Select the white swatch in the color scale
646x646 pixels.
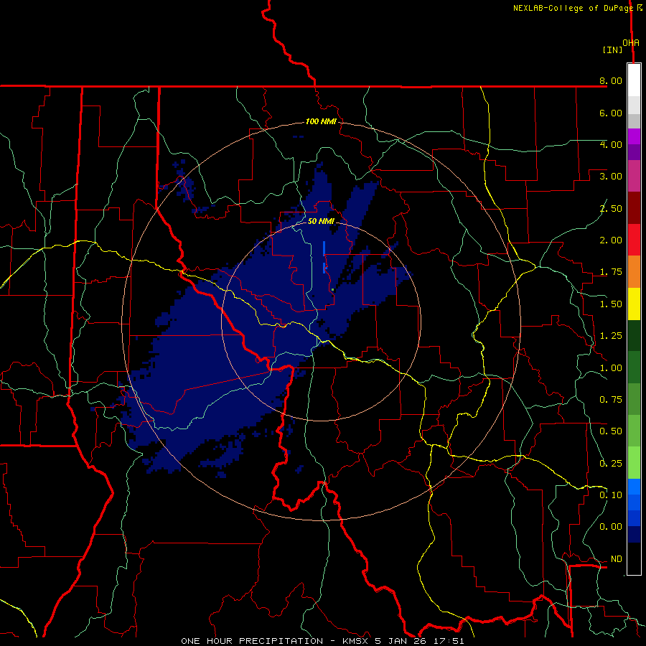(x=634, y=80)
